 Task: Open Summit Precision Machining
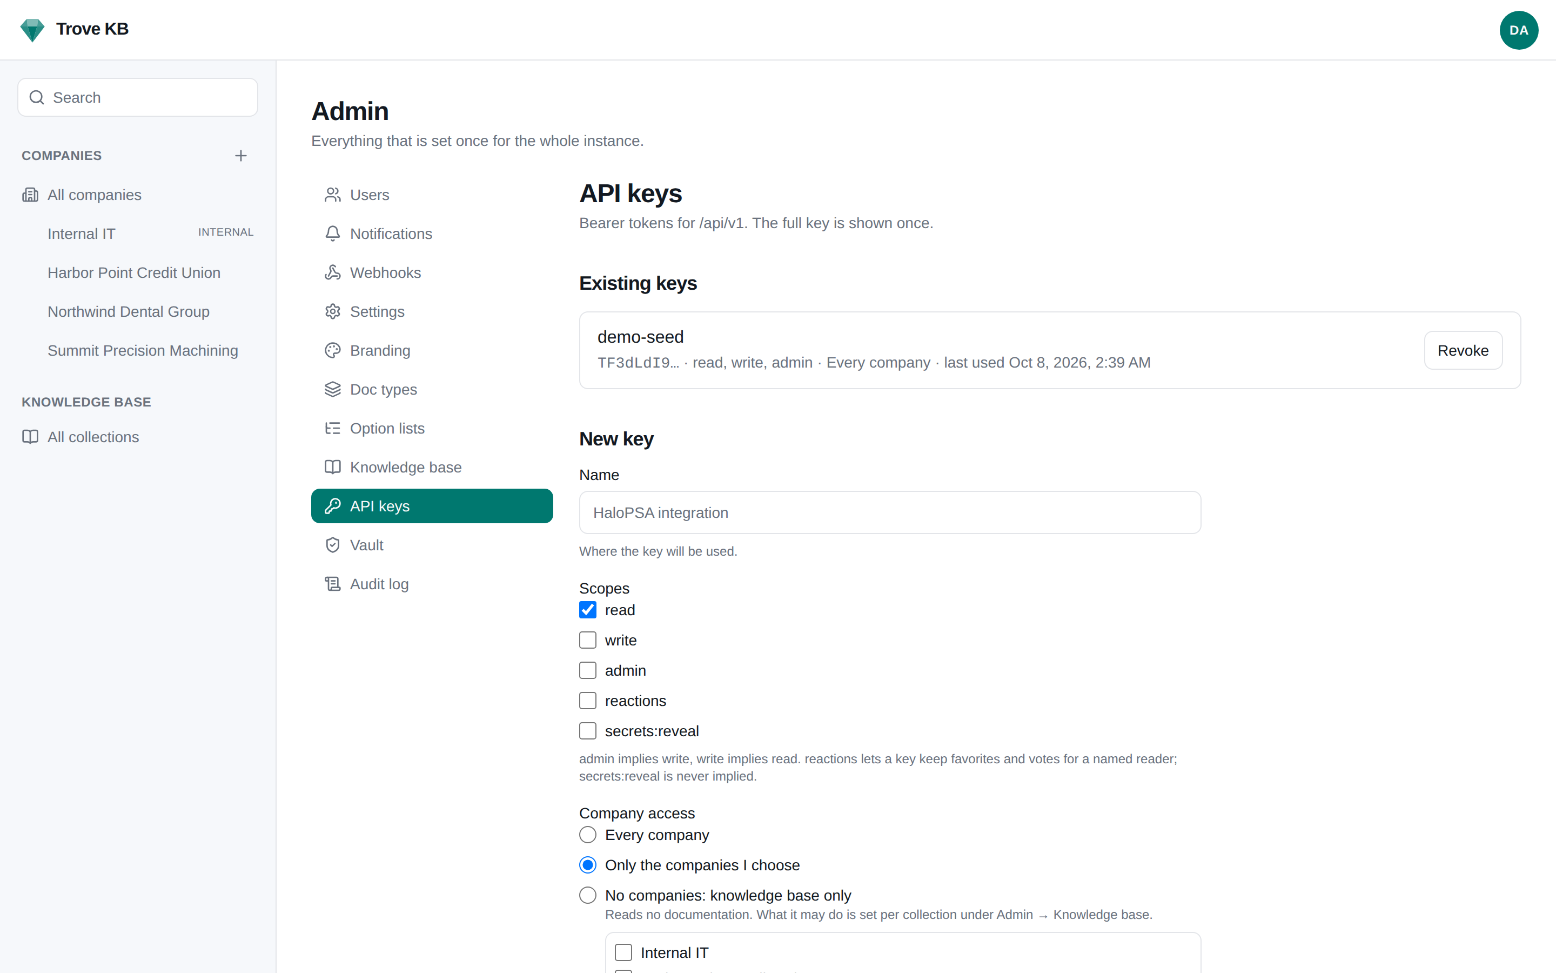(x=138, y=350)
